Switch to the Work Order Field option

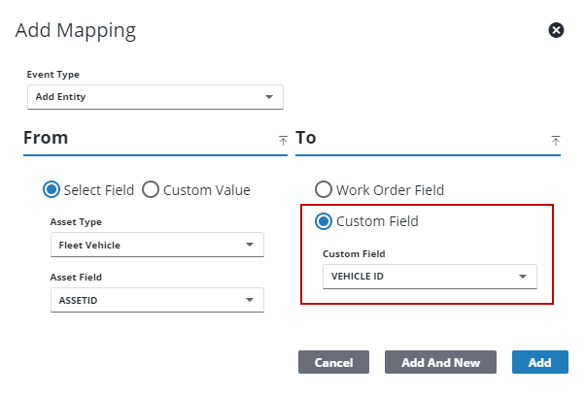[324, 190]
